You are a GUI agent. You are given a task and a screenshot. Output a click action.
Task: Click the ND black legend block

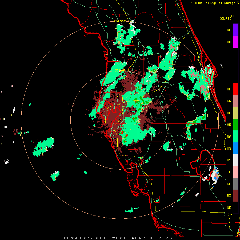[235, 207]
